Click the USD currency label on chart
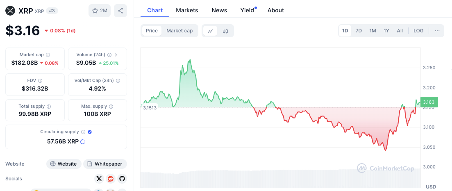 pyautogui.click(x=431, y=186)
